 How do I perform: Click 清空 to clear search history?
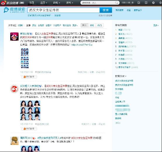[x=118, y=123]
